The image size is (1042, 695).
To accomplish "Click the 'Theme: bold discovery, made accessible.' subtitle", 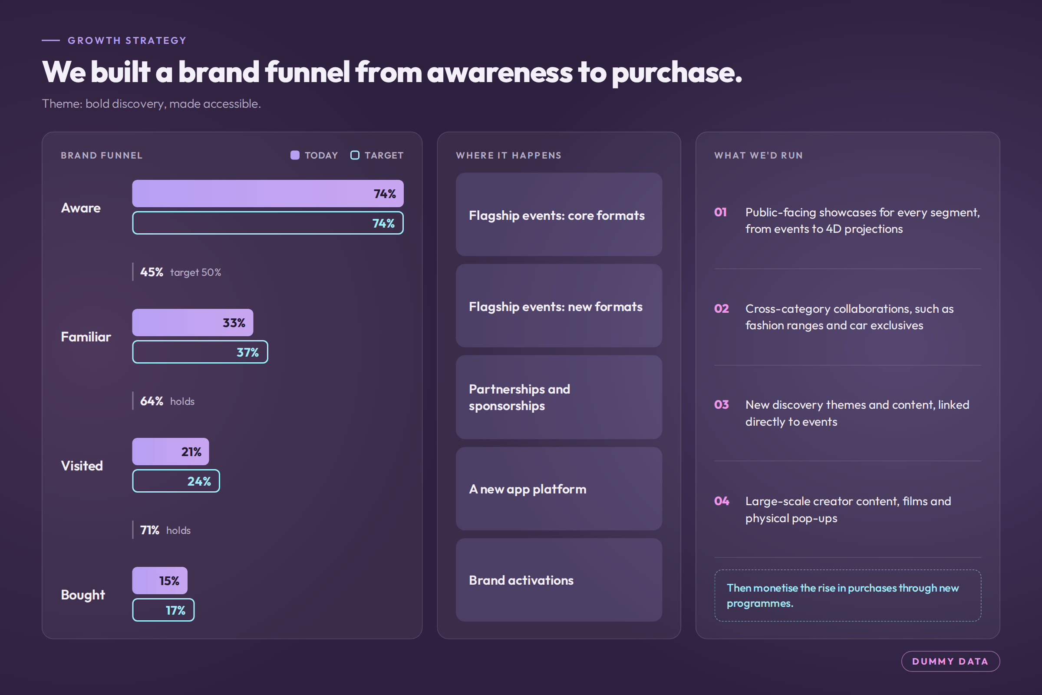I will pyautogui.click(x=152, y=104).
